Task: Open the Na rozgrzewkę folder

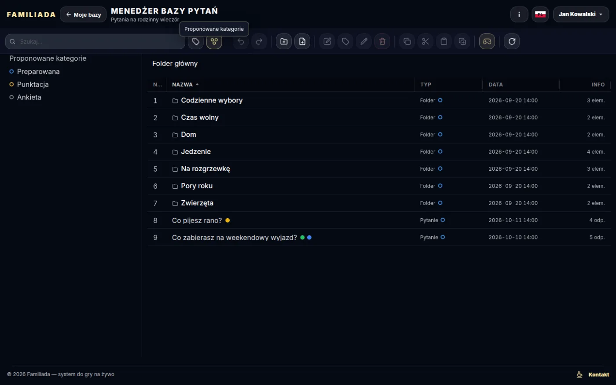Action: [x=205, y=169]
